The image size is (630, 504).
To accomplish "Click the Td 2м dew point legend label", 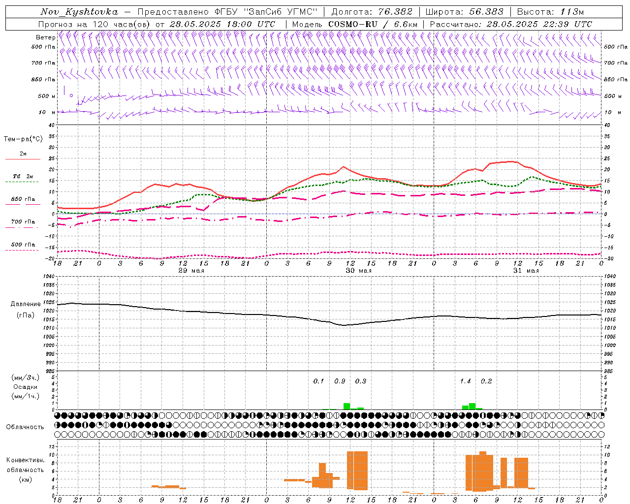I will [x=23, y=176].
